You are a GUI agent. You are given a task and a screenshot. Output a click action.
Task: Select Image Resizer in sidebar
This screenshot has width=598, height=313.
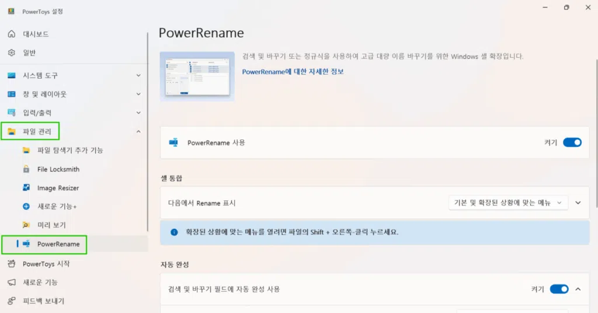click(58, 188)
